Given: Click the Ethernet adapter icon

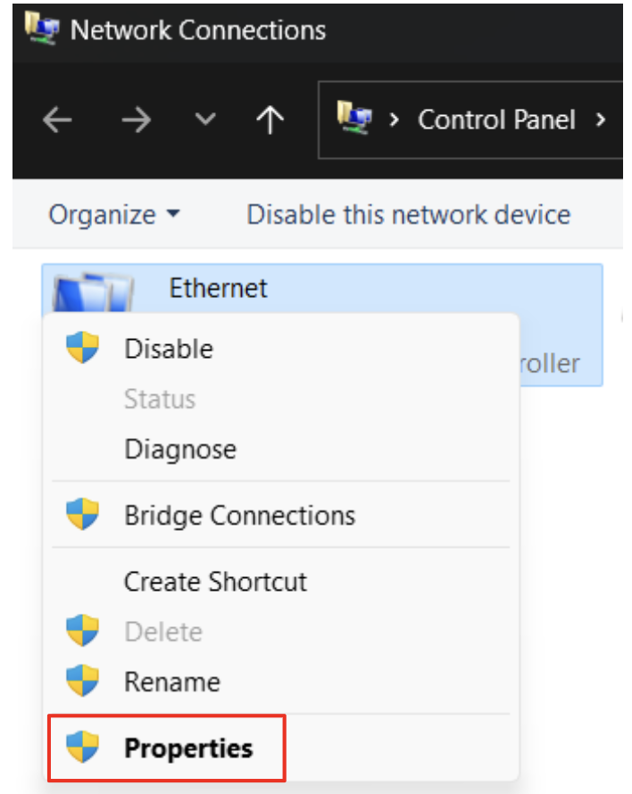Looking at the screenshot, I should click(x=94, y=287).
